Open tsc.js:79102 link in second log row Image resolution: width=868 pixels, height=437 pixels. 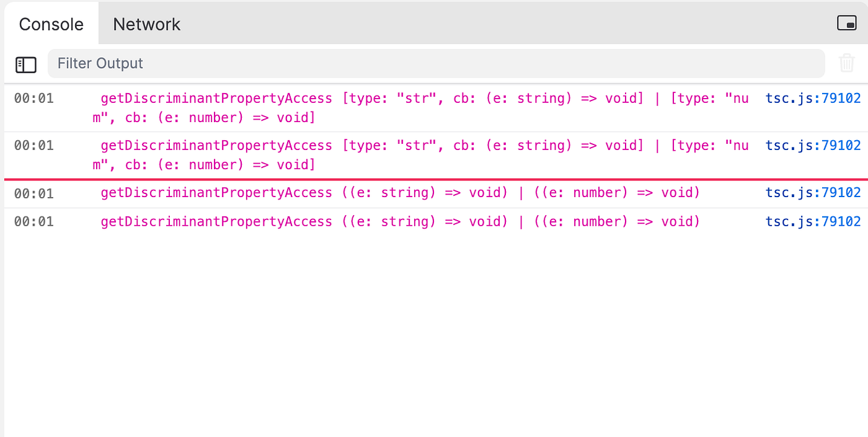tap(813, 146)
